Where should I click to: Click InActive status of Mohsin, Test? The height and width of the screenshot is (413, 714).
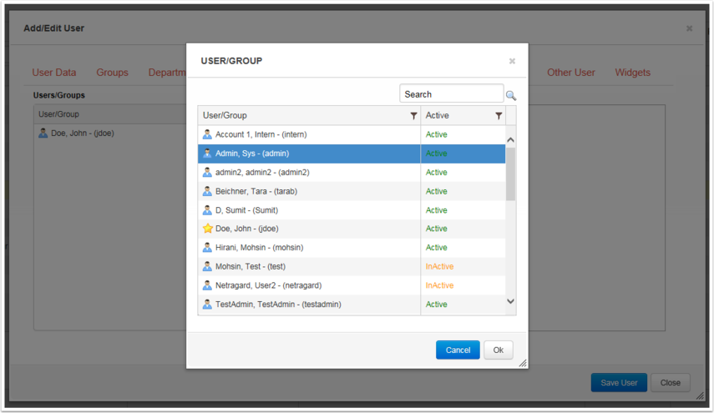click(439, 266)
